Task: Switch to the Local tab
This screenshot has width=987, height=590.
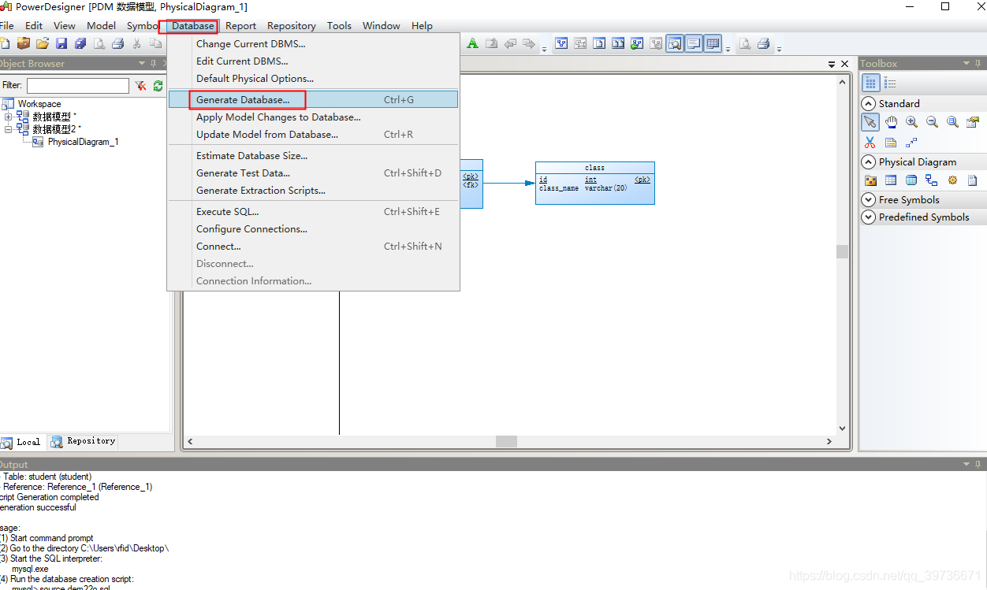Action: [23, 442]
